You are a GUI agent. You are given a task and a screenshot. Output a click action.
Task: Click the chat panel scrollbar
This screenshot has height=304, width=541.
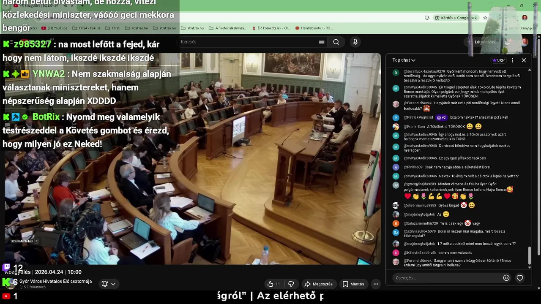529,256
